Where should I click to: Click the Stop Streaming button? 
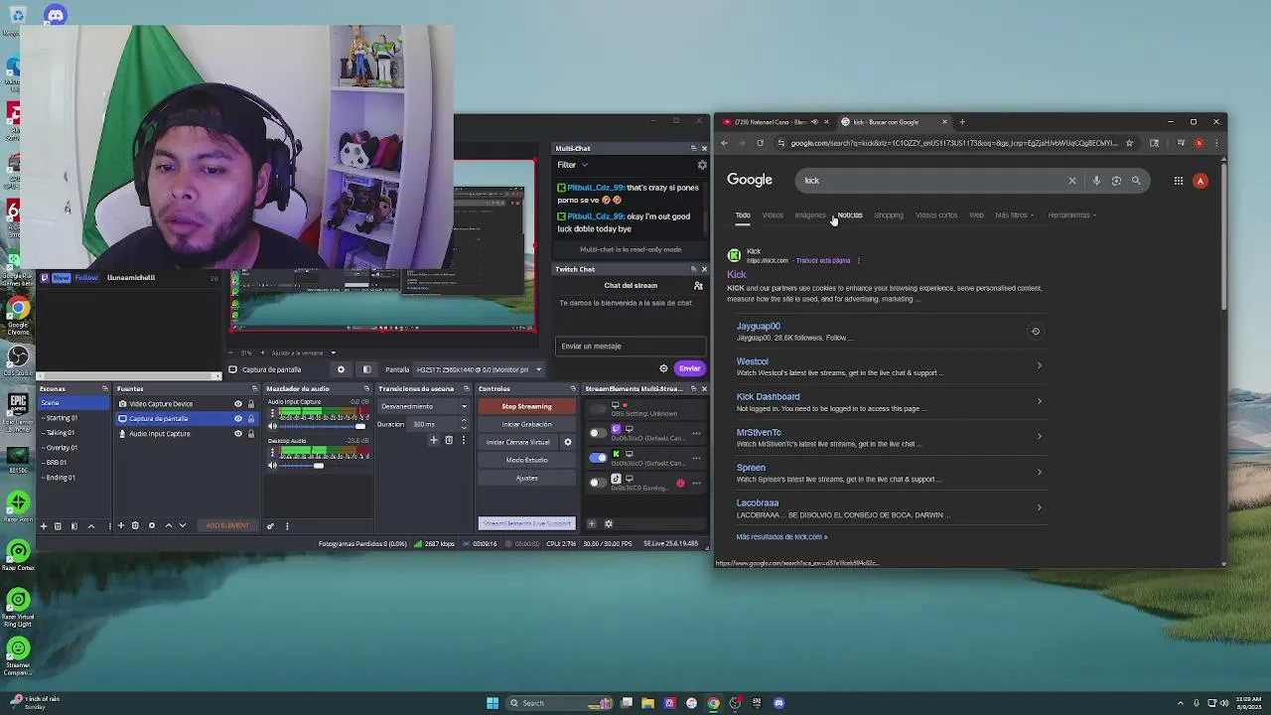click(x=526, y=406)
